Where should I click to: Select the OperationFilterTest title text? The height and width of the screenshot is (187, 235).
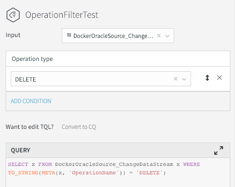pyautogui.click(x=62, y=15)
